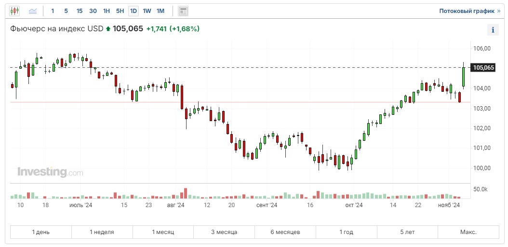Click the окт '24 date label
The image size is (508, 247).
click(354, 205)
